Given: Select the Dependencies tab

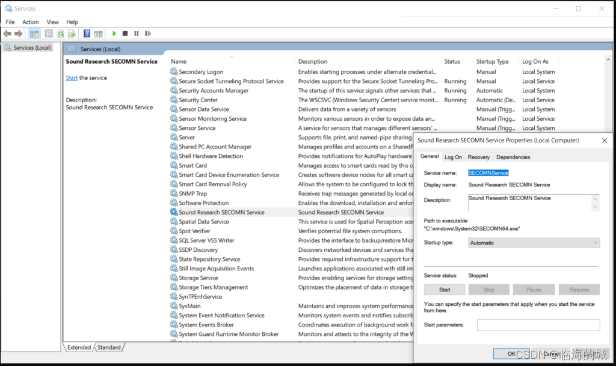Looking at the screenshot, I should pos(513,157).
